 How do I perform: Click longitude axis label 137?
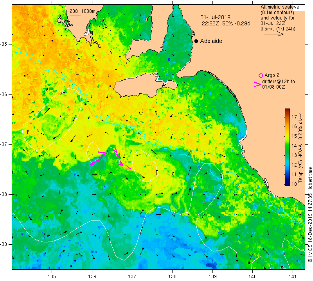point(132,277)
